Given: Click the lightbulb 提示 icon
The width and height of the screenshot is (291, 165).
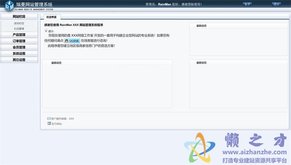Looking at the screenshot, I should 46,30.
